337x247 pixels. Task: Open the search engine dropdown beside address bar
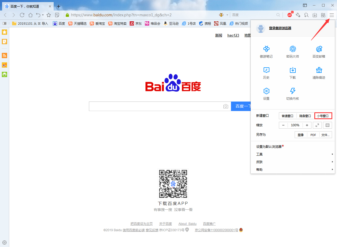coord(228,15)
